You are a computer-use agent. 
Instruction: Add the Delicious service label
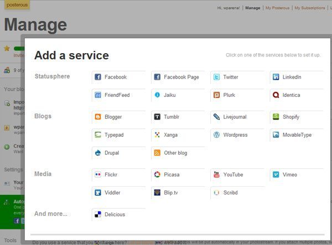[115, 215]
